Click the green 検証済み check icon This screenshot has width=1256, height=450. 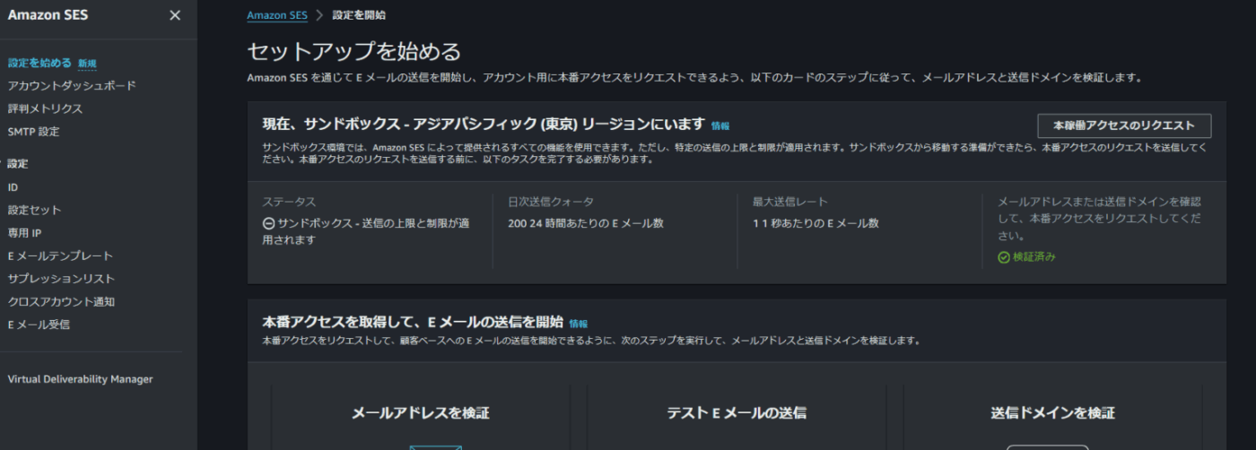click(x=1004, y=257)
